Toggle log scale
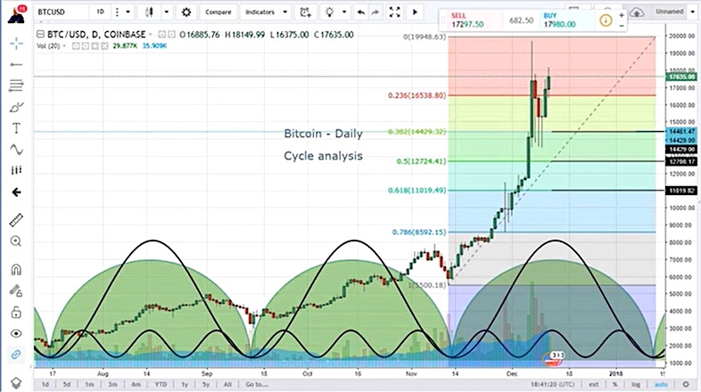 pyautogui.click(x=636, y=384)
